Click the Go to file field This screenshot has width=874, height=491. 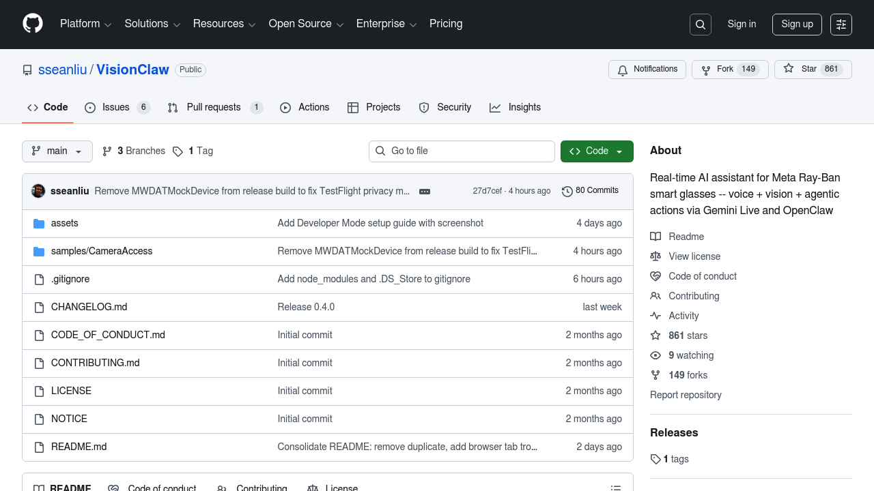click(x=462, y=151)
